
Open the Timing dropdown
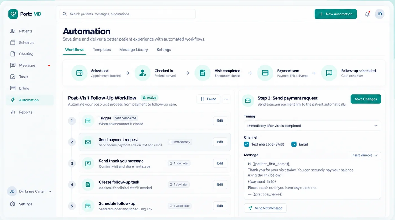coord(312,126)
